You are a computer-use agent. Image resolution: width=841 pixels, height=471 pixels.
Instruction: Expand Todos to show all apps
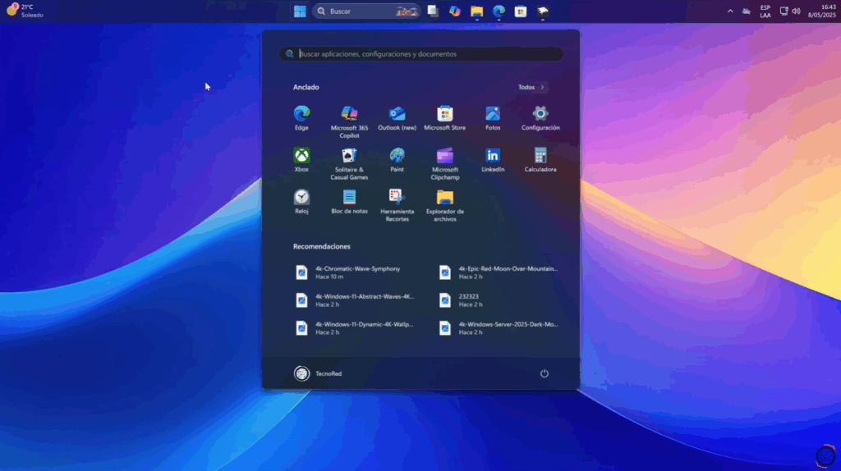(531, 87)
